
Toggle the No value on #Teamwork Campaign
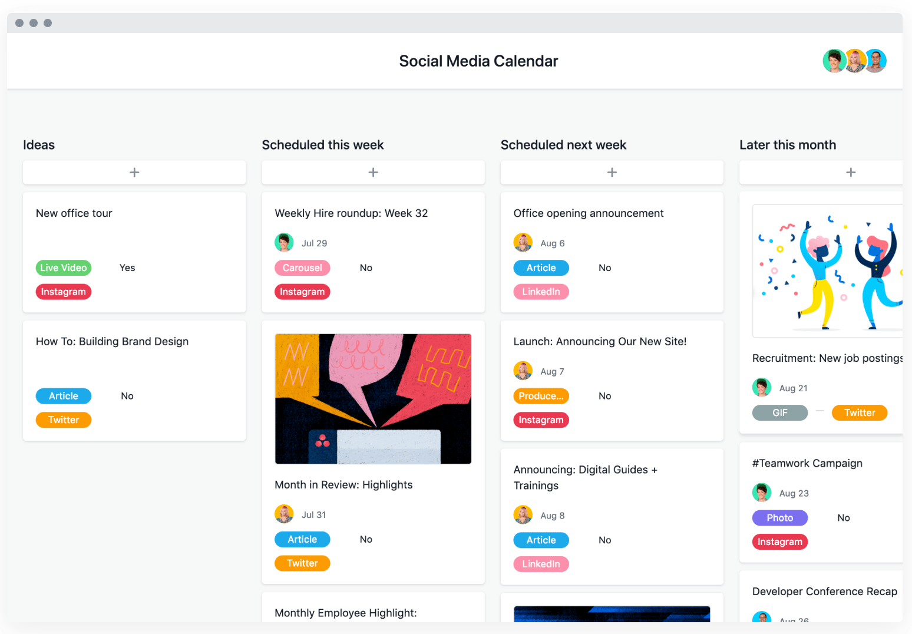coord(844,517)
